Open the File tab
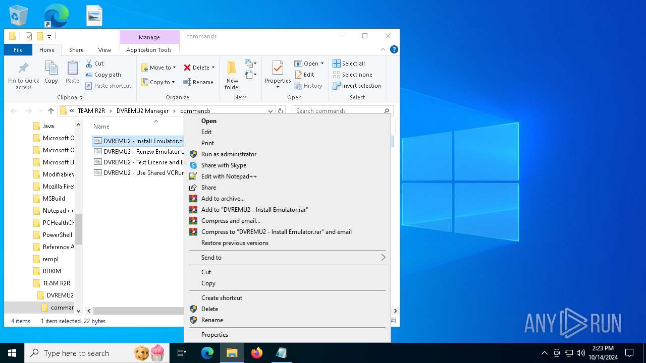This screenshot has width=646, height=363. tap(18, 50)
